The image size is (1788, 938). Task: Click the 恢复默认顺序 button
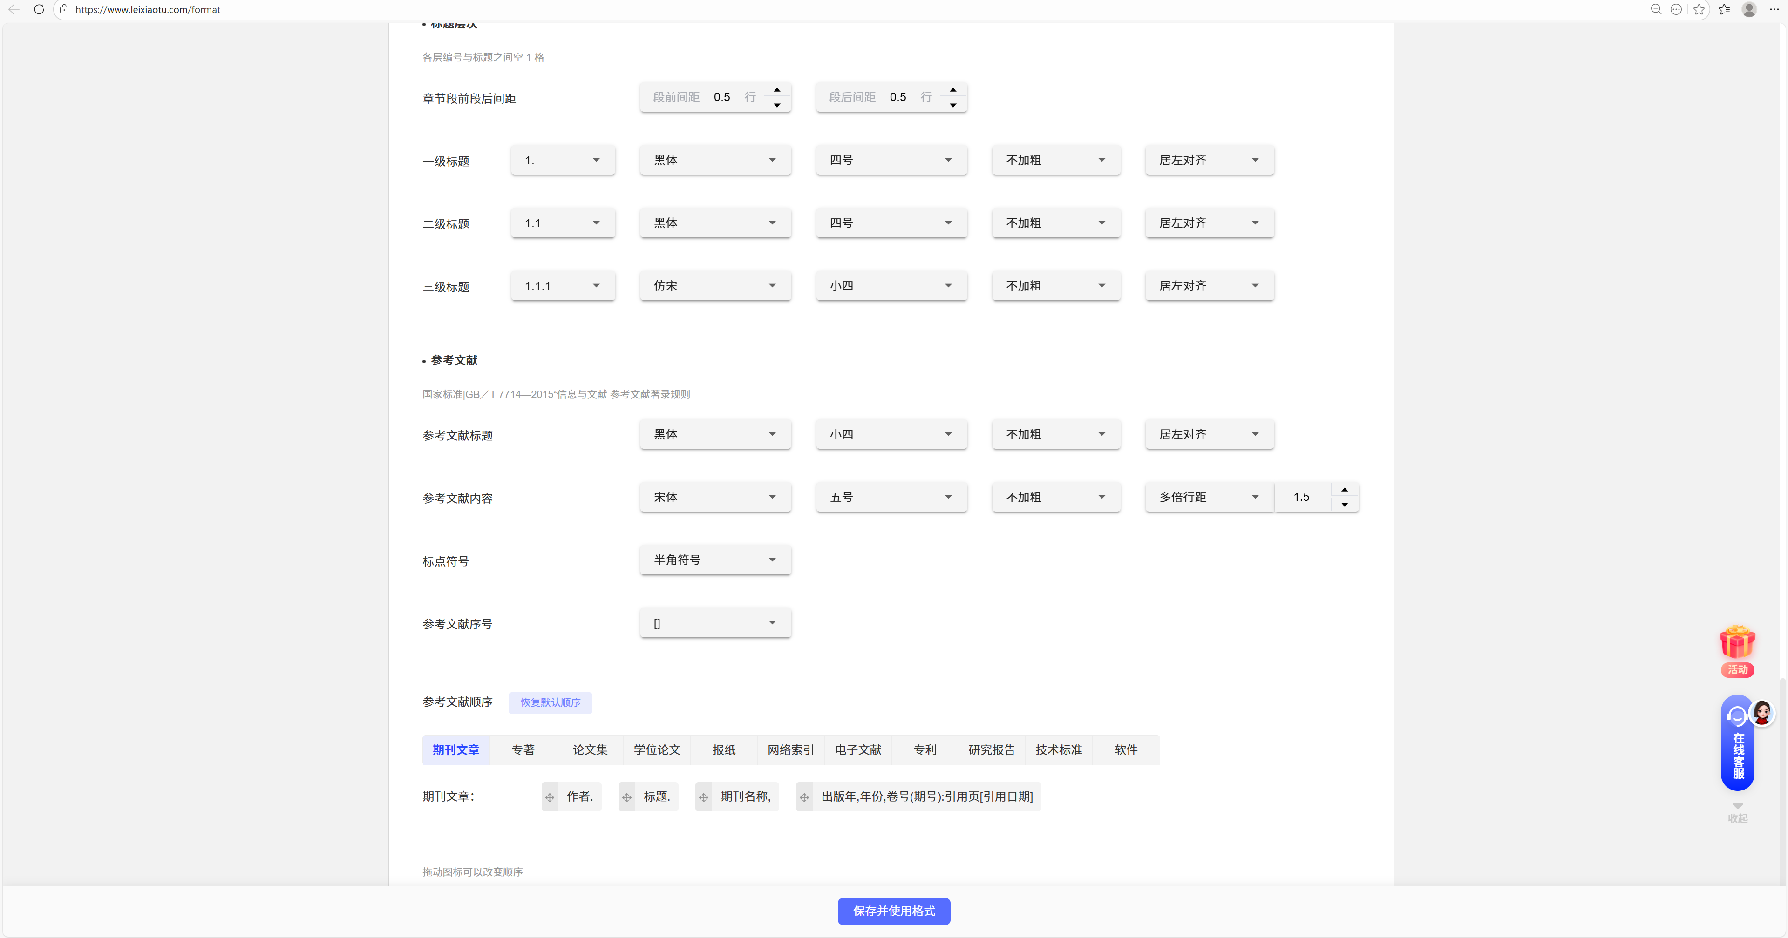pos(550,703)
